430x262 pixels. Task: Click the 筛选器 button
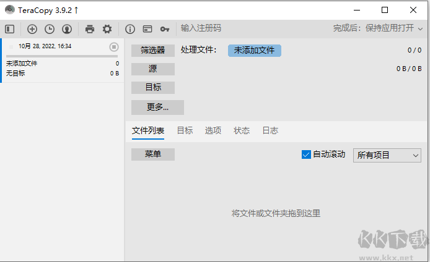coord(153,50)
